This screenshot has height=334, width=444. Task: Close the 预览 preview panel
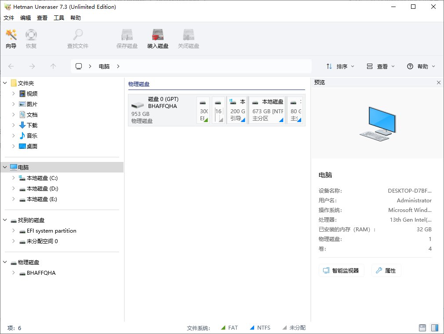[x=439, y=83]
